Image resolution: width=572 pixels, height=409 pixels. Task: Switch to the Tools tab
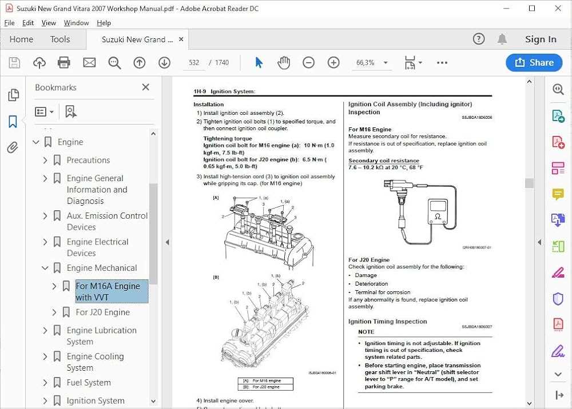tap(60, 39)
